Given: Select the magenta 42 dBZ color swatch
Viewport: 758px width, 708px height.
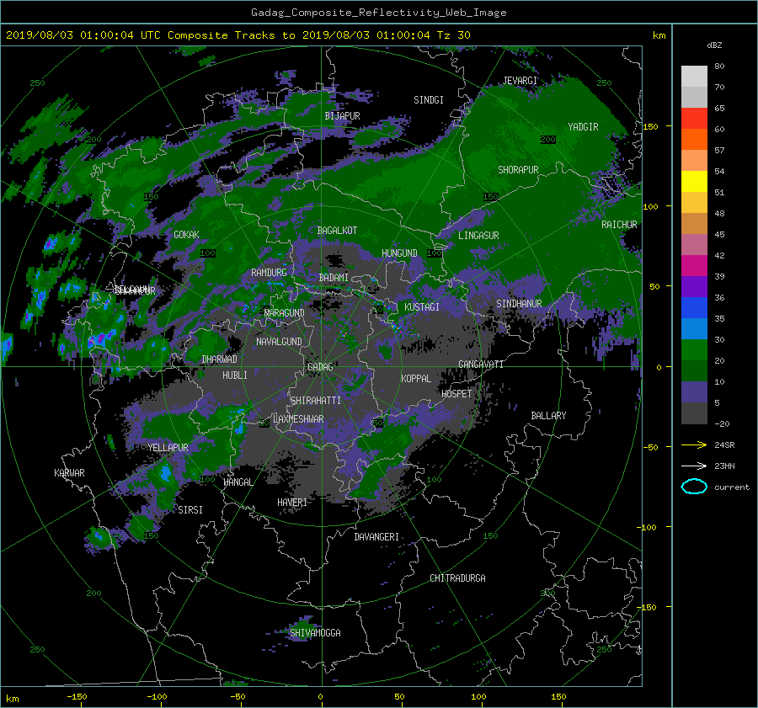Looking at the screenshot, I should 694,265.
